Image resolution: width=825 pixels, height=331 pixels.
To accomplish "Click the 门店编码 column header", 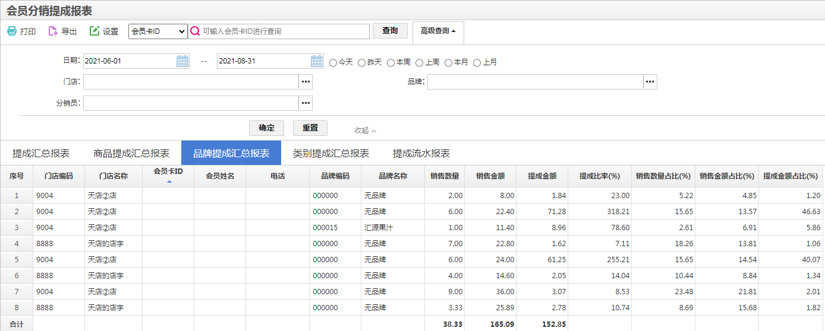I will click(x=59, y=176).
